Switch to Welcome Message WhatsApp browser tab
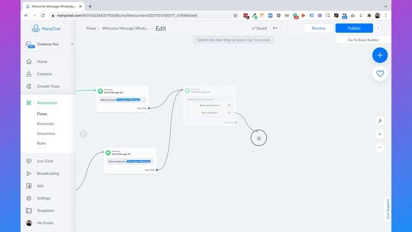412x232 pixels. tap(53, 6)
